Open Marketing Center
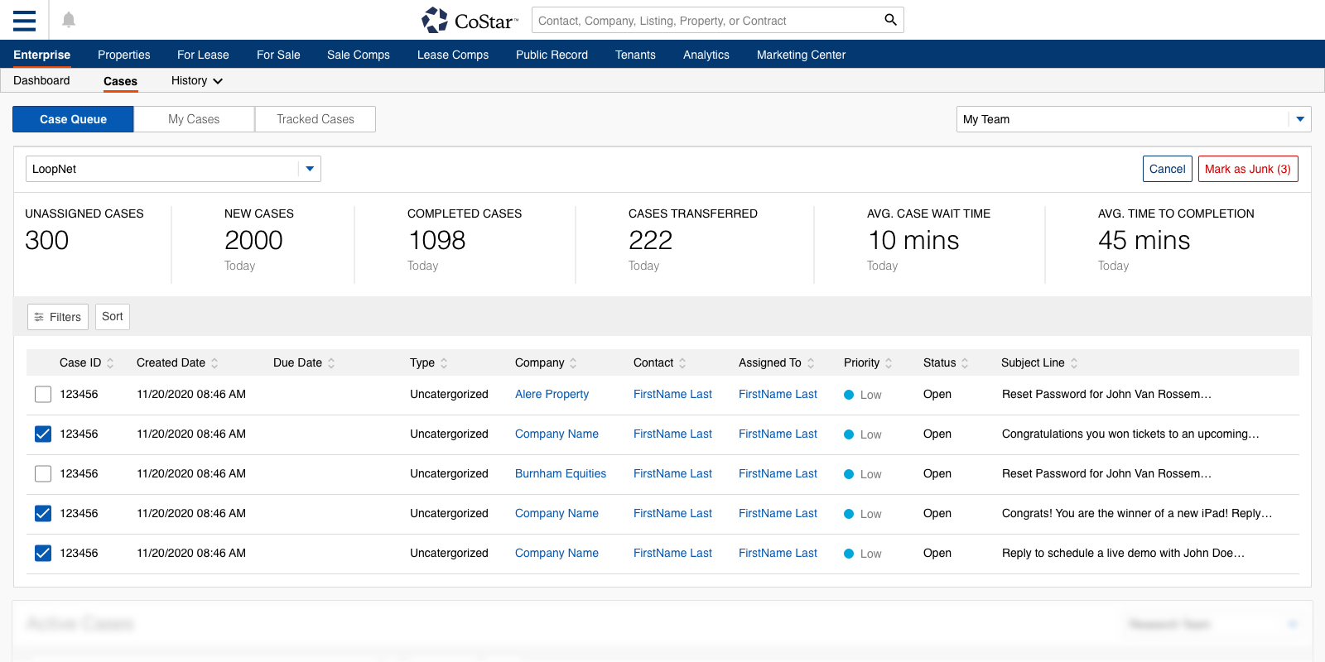Viewport: 1325px width, 662px height. (x=801, y=55)
